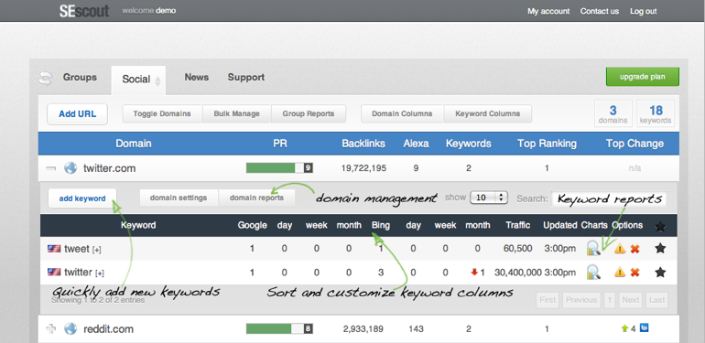Expand the [+] next to twitter keyword
Screen dimensions: 705x343
100,273
